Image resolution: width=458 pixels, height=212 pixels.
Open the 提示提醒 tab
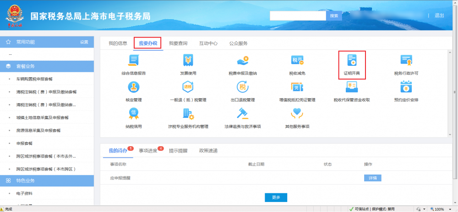coord(178,151)
